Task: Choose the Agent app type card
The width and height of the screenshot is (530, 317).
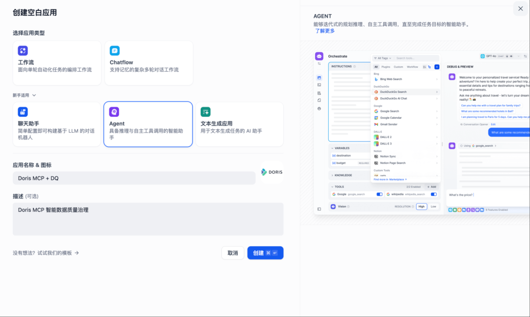Action: point(148,124)
